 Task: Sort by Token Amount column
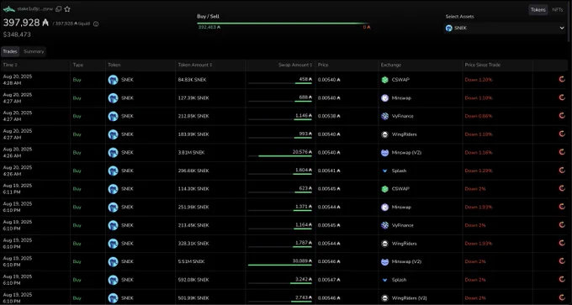(195, 65)
